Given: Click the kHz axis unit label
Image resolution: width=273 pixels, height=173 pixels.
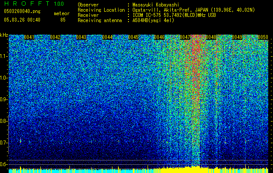Looking at the screenshot, I should click(4, 35).
